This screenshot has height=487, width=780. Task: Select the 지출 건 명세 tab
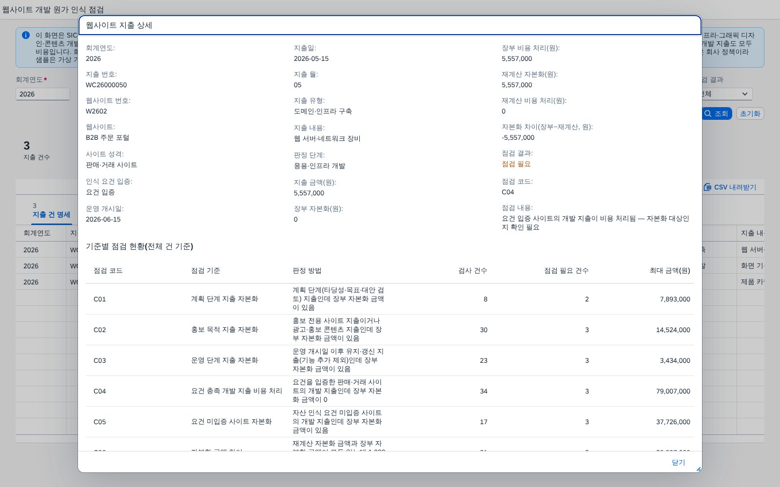point(51,214)
